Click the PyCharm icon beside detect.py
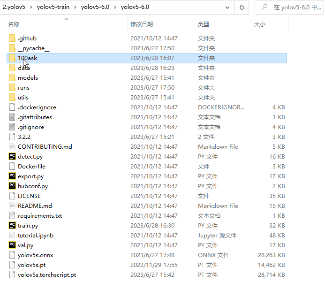 point(12,156)
